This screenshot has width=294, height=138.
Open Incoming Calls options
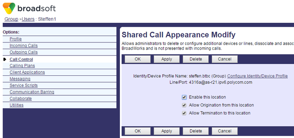point(24,46)
